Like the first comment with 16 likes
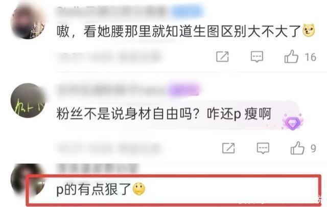 [x=291, y=57]
